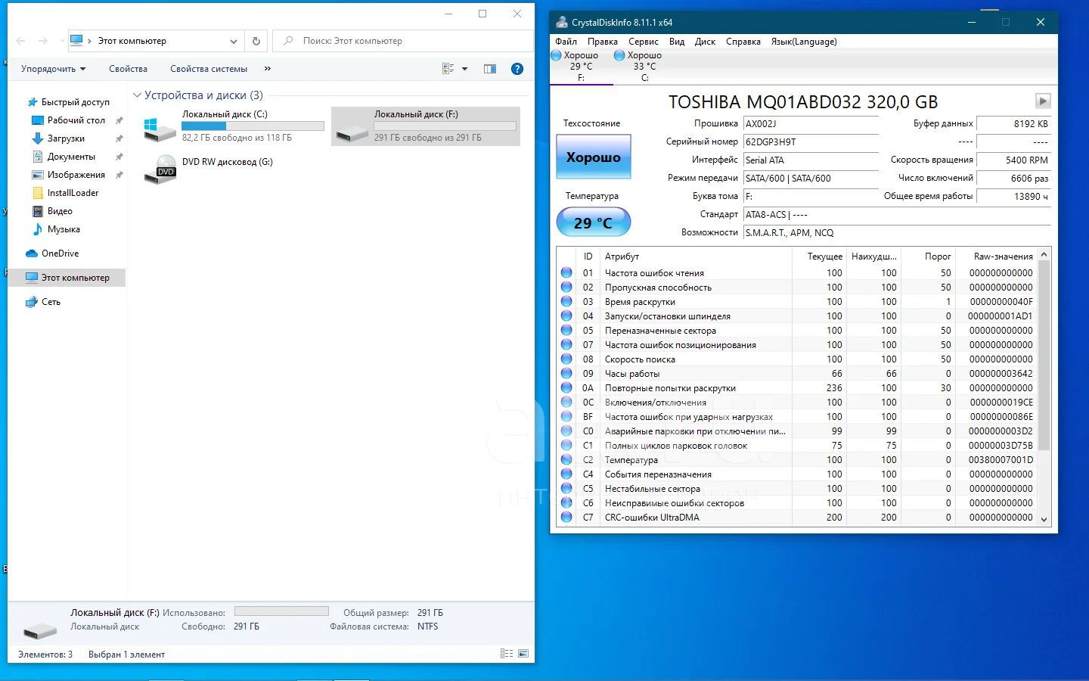Image resolution: width=1089 pixels, height=681 pixels.
Task: Click the 29 °C temperature button
Action: click(594, 222)
